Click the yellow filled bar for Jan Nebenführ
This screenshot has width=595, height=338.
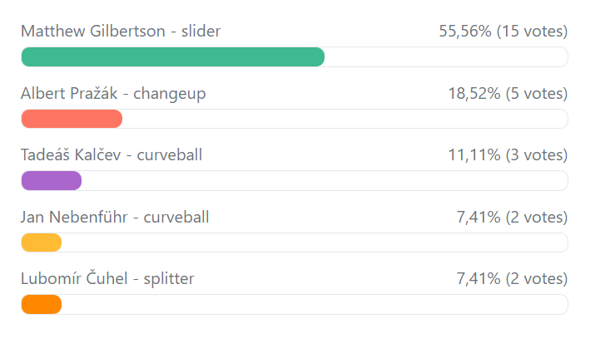pyautogui.click(x=42, y=242)
